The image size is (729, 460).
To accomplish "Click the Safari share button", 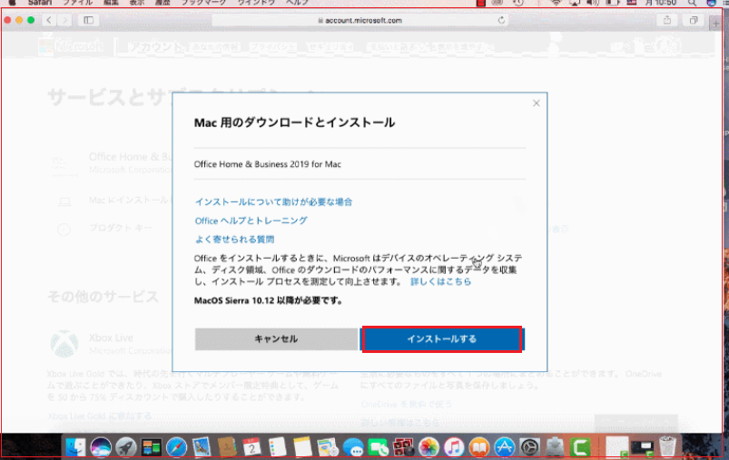I will 667,20.
